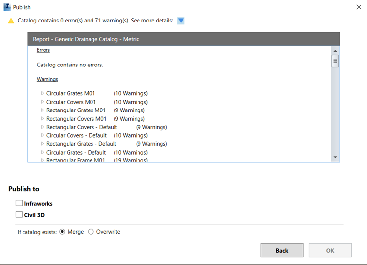367x265 pixels.
Task: Select the Circular Covers - Default item
Action: 76,135
